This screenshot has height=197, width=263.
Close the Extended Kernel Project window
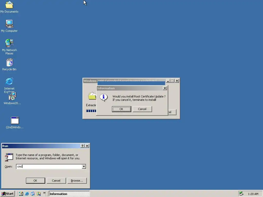(x=177, y=81)
